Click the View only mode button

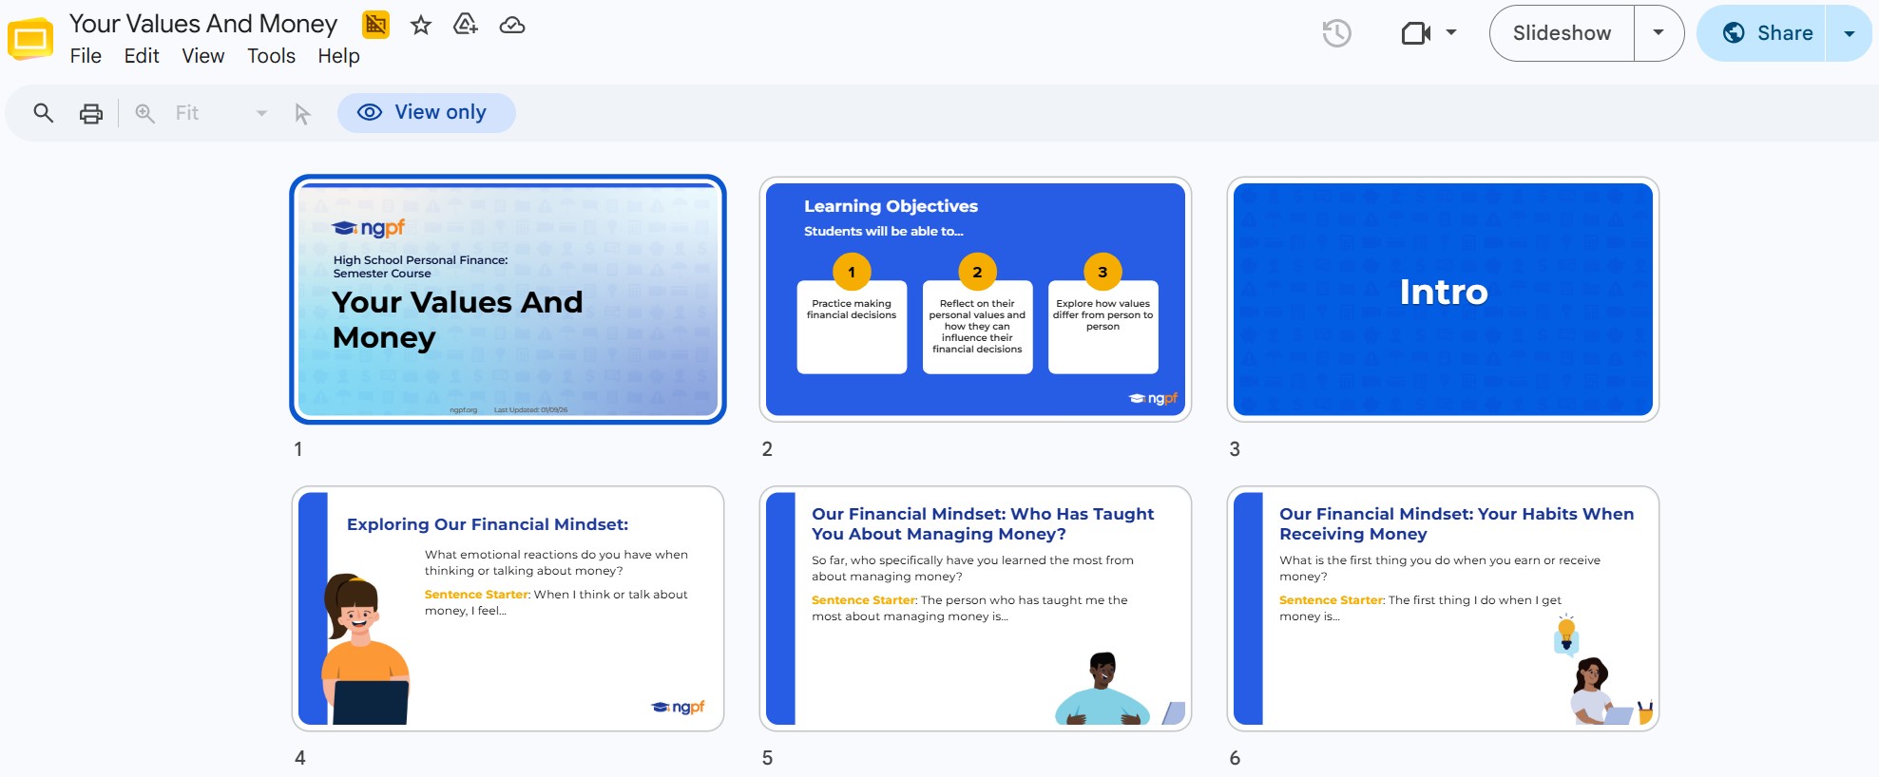(x=426, y=112)
